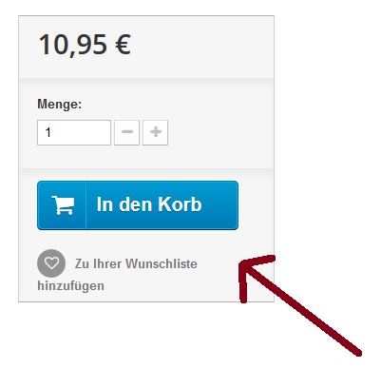Click the gray plus symbol beside the minus button

156,132
